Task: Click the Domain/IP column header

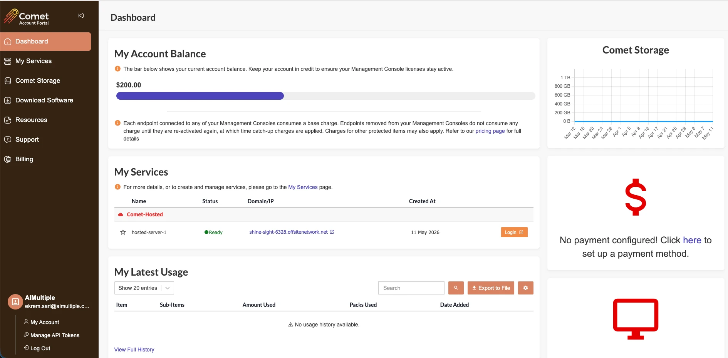Action: click(x=261, y=201)
